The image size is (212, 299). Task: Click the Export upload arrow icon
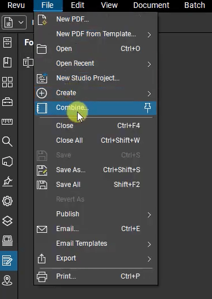click(x=42, y=259)
